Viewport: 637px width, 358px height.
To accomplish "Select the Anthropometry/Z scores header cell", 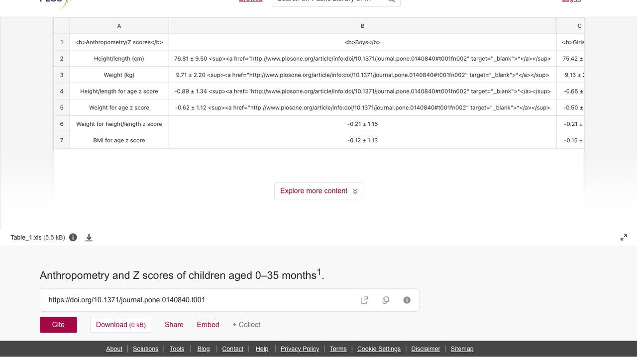I will [x=119, y=42].
